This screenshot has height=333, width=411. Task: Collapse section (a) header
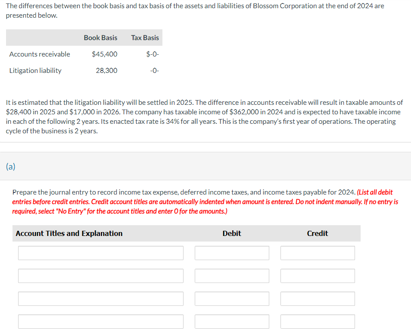click(10, 166)
